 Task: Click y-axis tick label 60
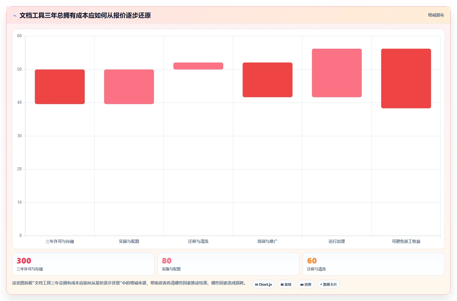pyautogui.click(x=19, y=36)
